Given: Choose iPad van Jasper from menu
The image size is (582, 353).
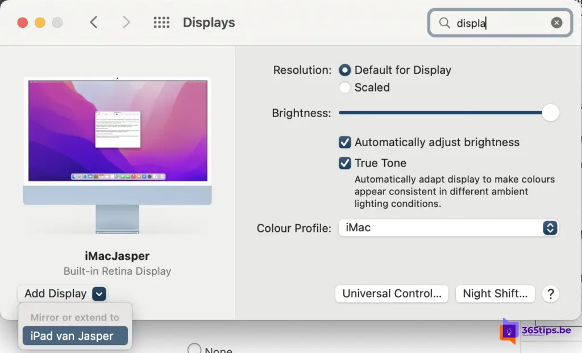Looking at the screenshot, I should tap(75, 335).
